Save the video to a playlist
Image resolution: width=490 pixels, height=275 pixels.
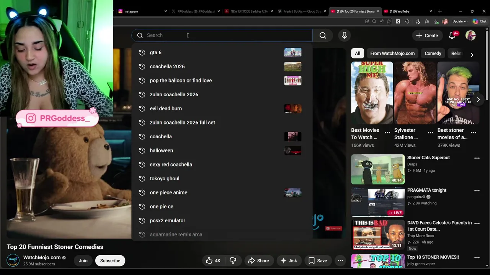(x=318, y=260)
